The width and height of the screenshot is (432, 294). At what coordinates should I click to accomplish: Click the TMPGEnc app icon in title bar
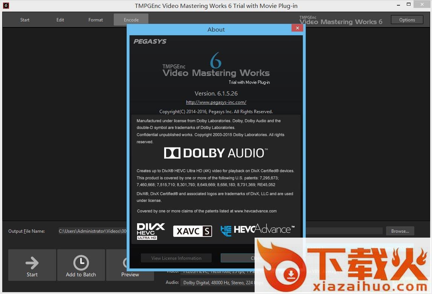[x=6, y=6]
